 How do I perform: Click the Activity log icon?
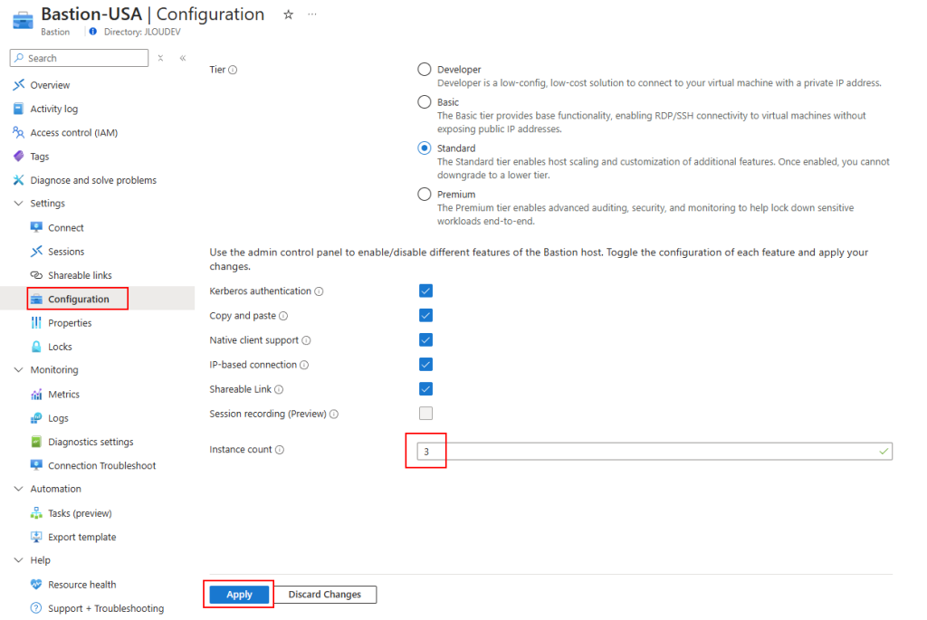[x=19, y=109]
